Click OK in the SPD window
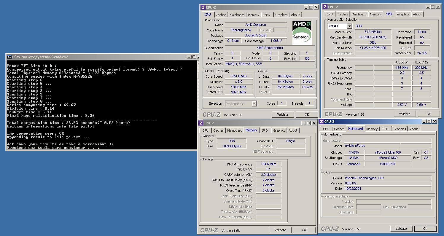The image size is (444, 236). [429, 114]
